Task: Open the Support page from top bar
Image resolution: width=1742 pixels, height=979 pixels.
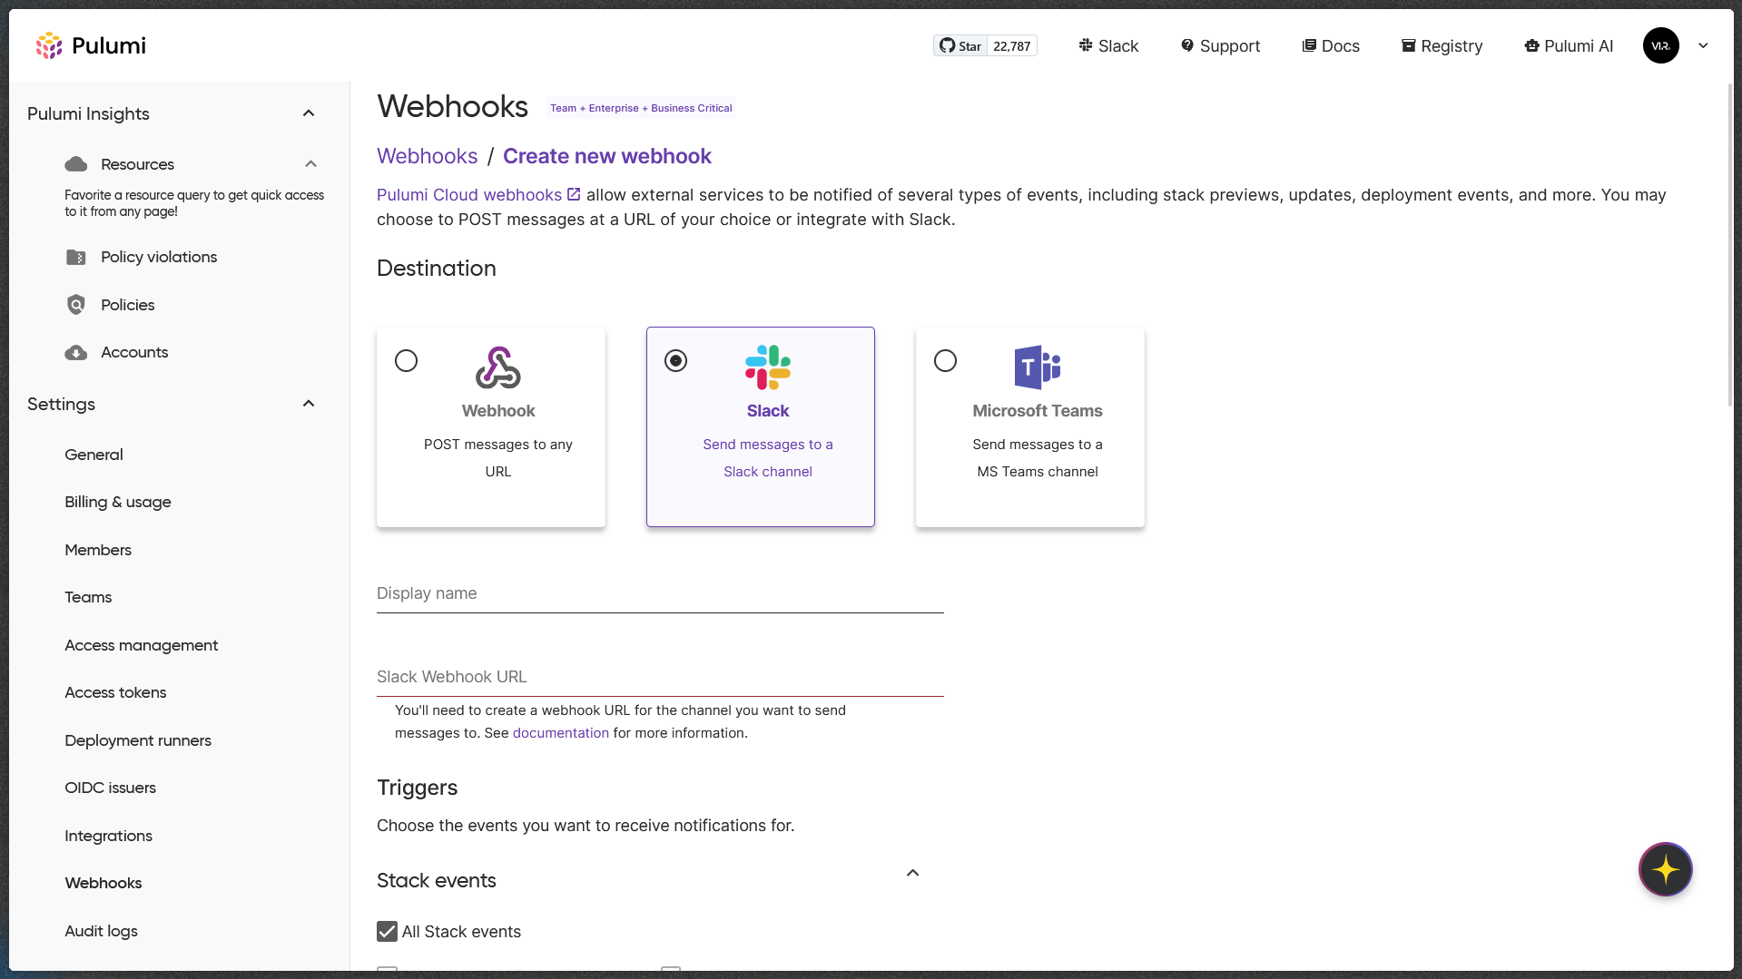Action: 1220,46
